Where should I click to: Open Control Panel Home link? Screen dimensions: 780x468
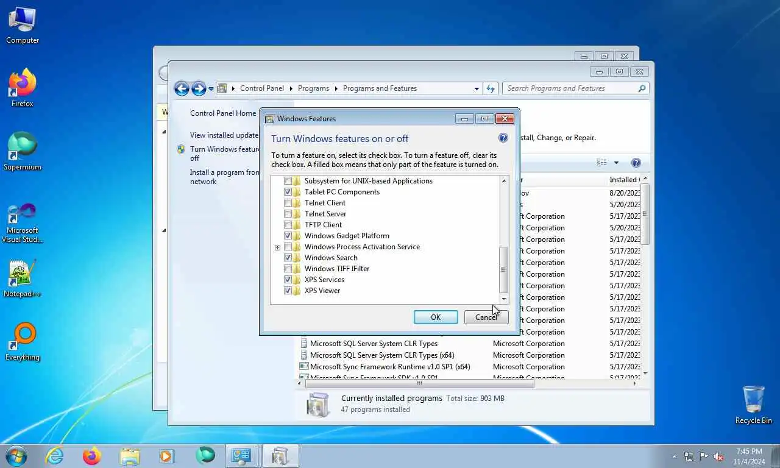pyautogui.click(x=223, y=113)
